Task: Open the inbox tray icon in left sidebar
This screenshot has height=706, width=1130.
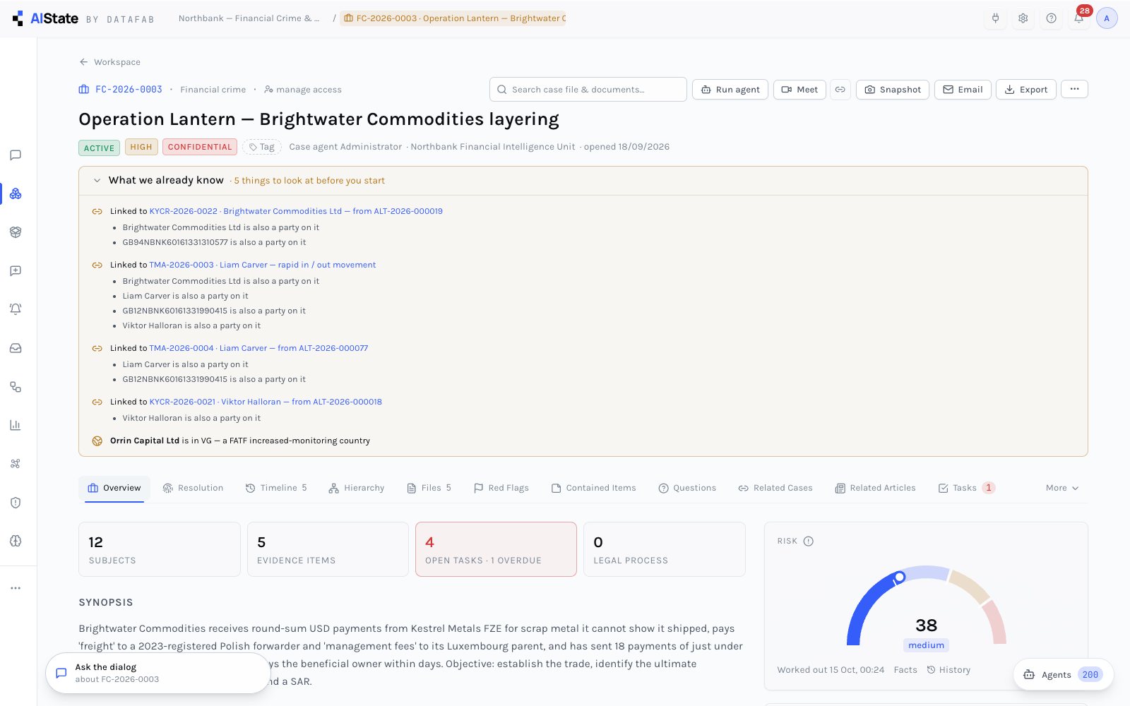Action: [x=16, y=348]
